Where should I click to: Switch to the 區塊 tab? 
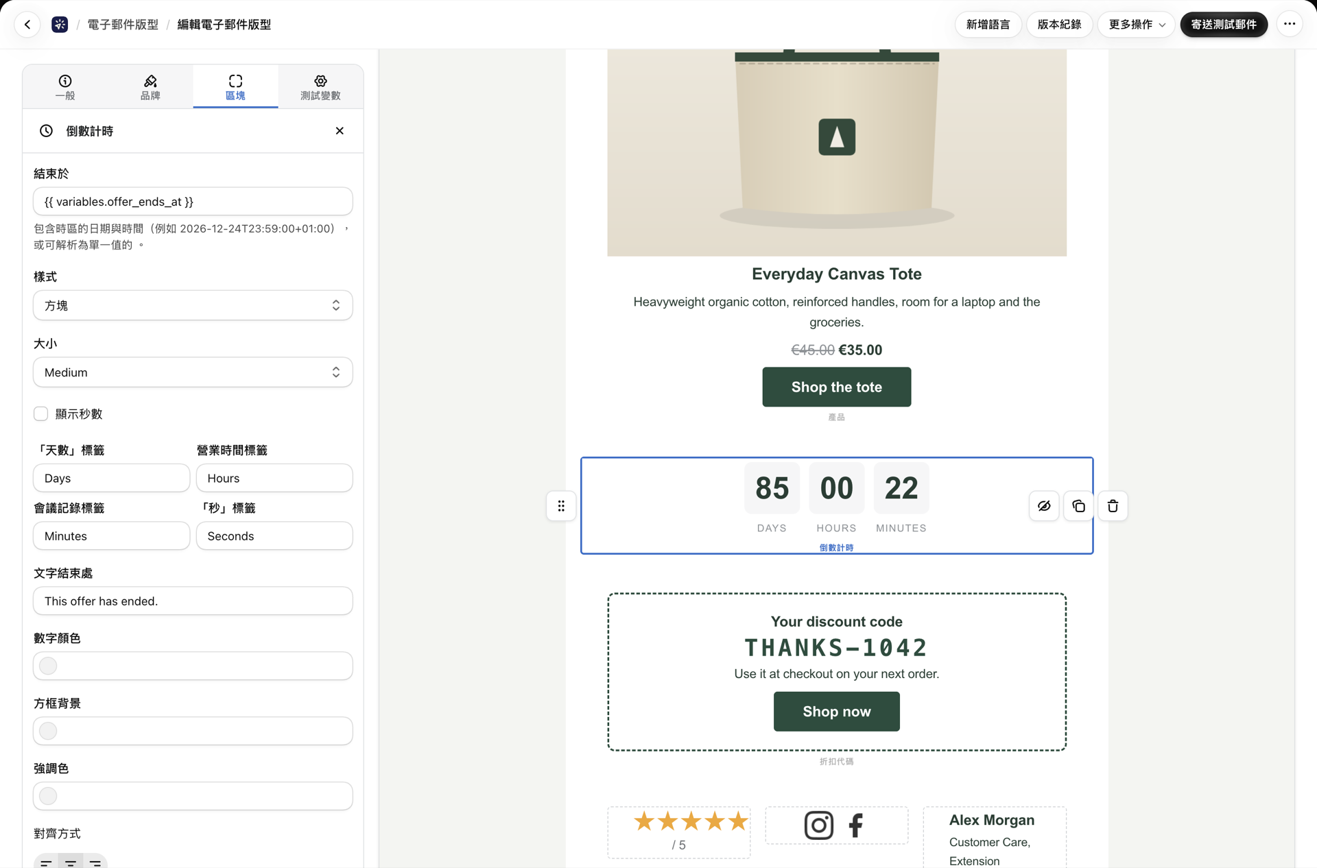tap(235, 87)
